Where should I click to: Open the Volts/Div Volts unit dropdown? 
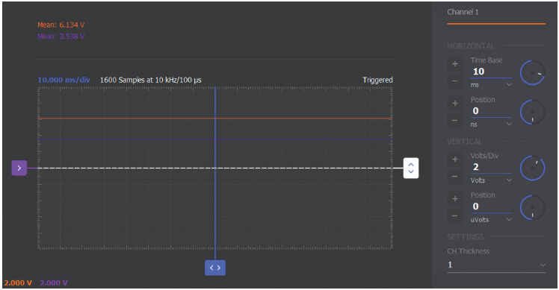pyautogui.click(x=491, y=180)
